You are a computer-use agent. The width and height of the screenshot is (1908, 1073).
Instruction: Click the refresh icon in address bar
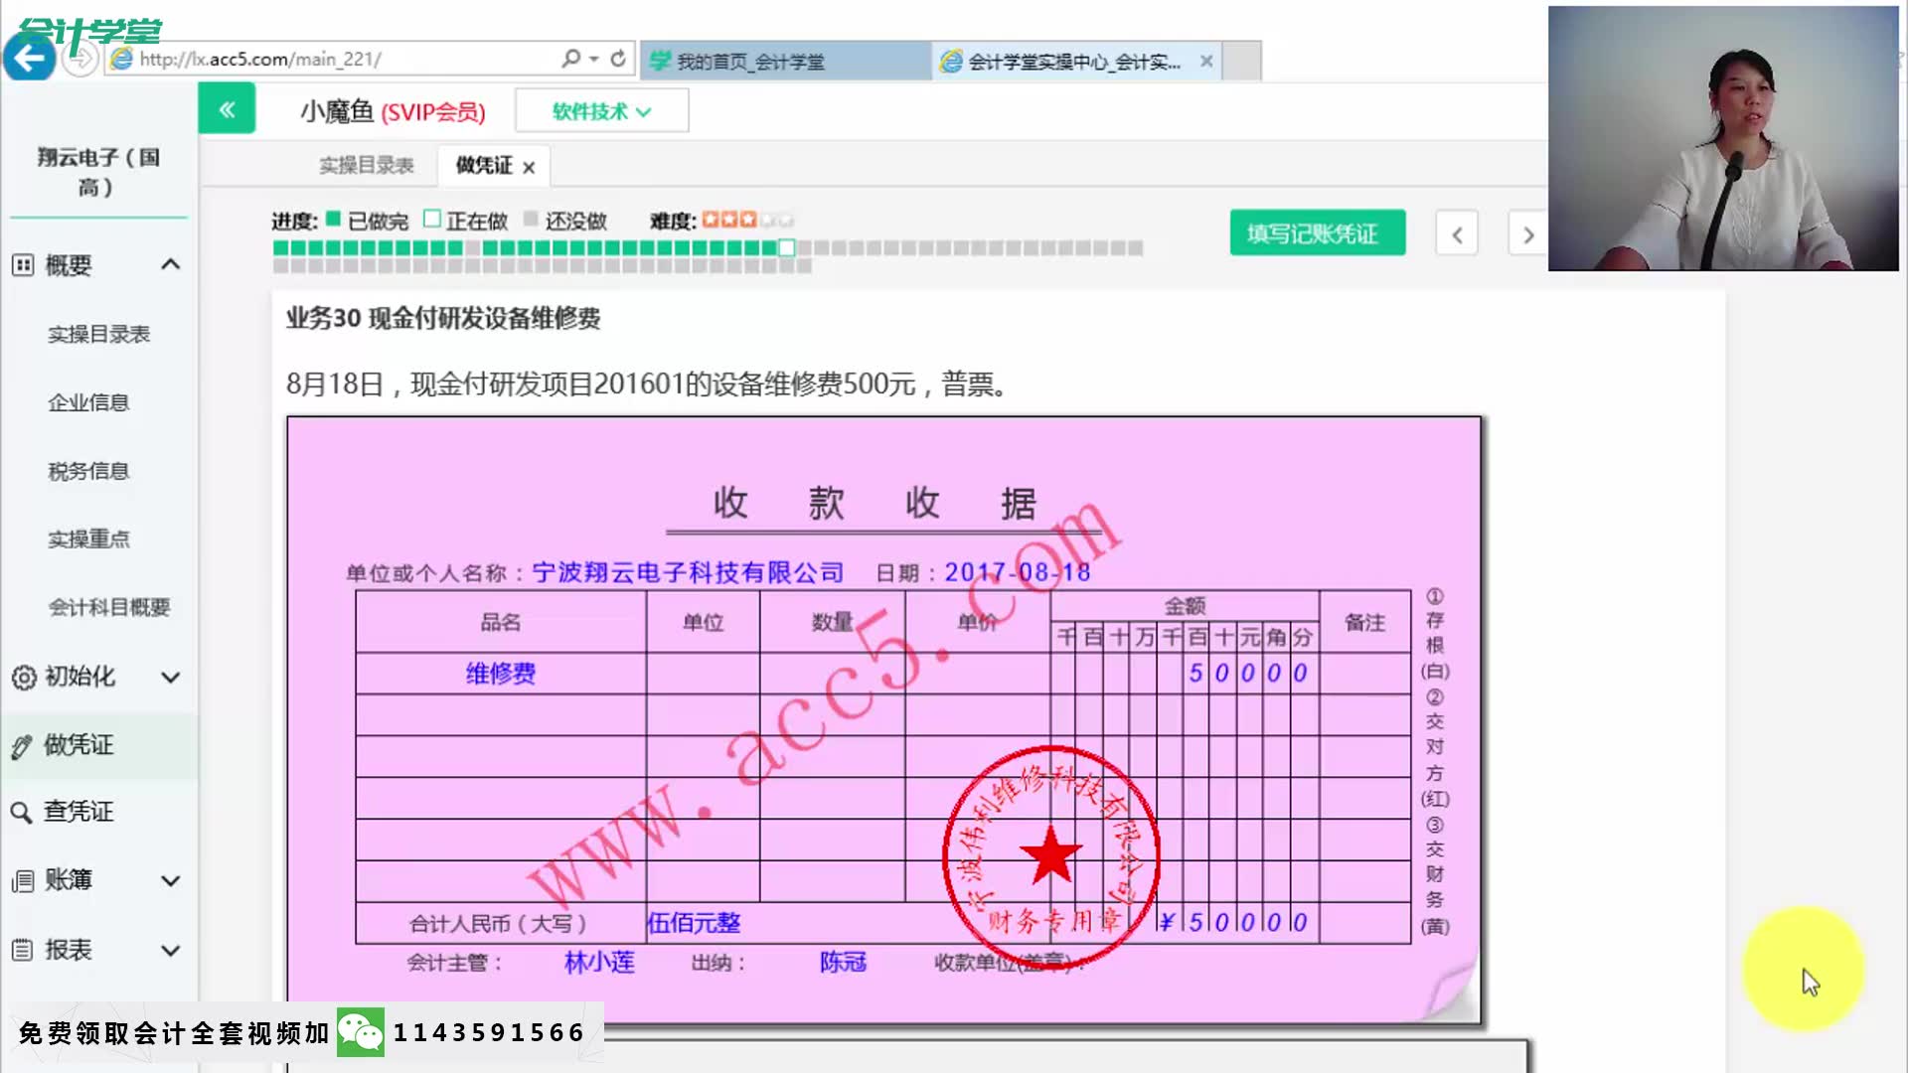618,59
